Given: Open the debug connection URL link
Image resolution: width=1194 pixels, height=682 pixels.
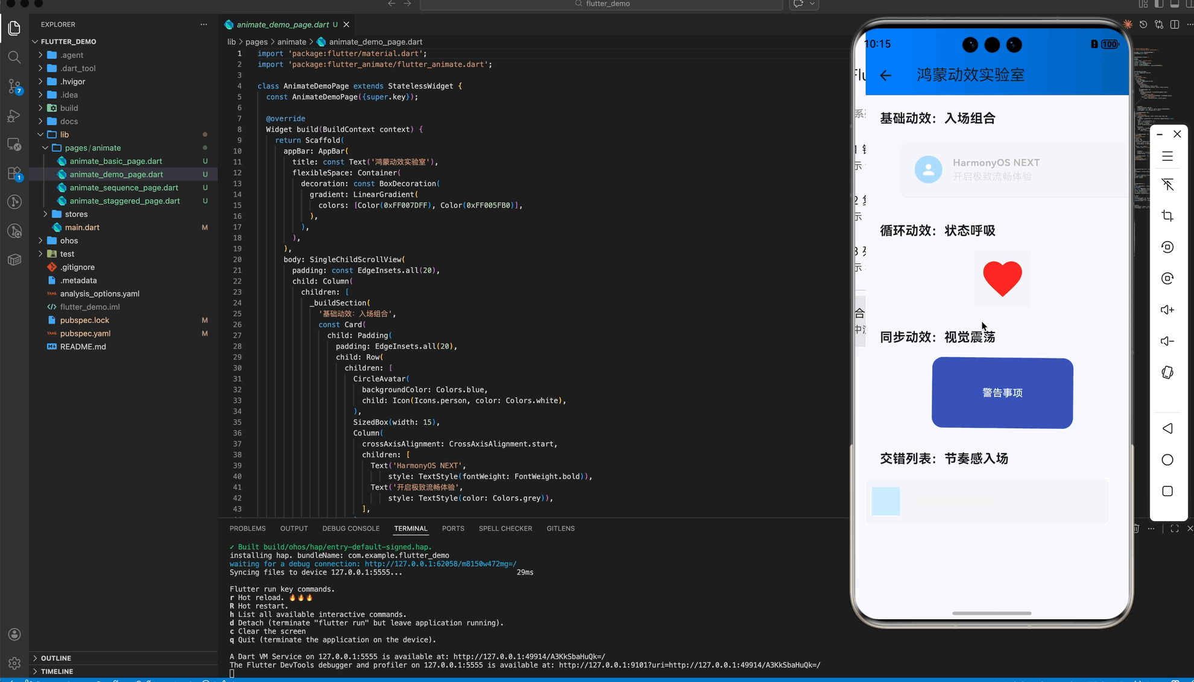Looking at the screenshot, I should pos(440,564).
